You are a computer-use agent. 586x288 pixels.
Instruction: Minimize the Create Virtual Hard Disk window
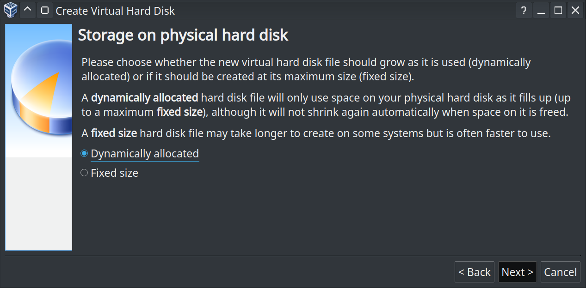pos(541,10)
